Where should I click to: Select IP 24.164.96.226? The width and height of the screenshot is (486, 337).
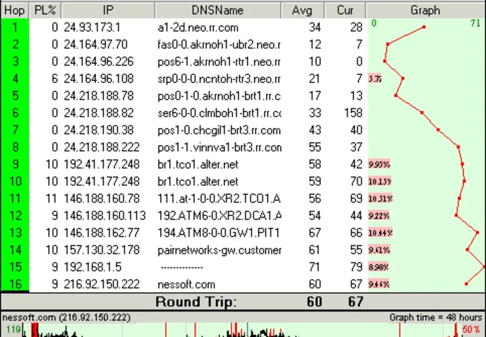(98, 61)
